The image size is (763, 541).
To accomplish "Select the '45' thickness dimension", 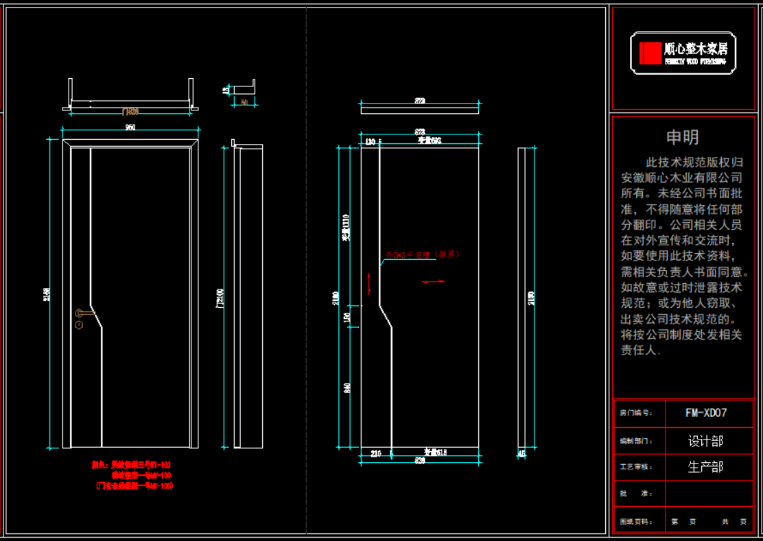I will pos(521,454).
